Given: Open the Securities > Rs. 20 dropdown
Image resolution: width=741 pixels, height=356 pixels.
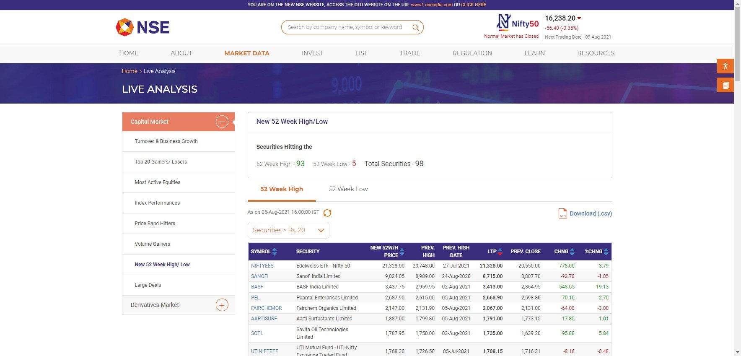Looking at the screenshot, I should click(288, 230).
